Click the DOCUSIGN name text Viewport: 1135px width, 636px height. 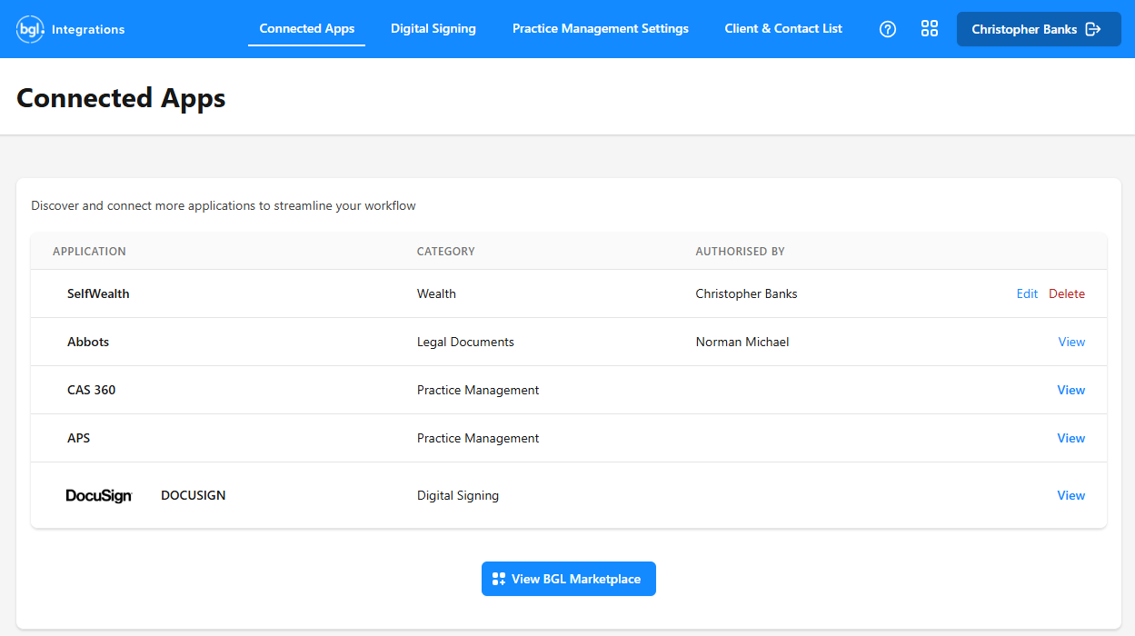click(x=194, y=495)
